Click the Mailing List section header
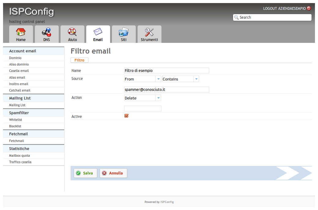The image size is (318, 210). [x=34, y=98]
